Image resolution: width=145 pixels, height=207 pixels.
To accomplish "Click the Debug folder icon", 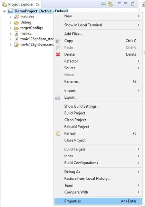I will tap(16, 23).
